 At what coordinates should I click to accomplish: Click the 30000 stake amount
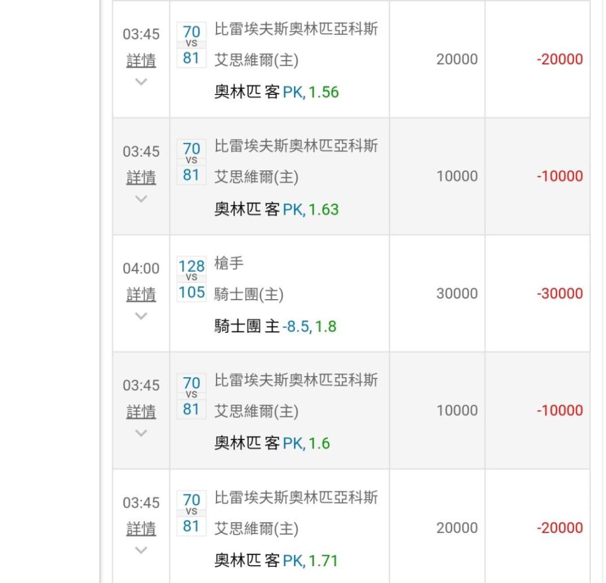click(457, 293)
